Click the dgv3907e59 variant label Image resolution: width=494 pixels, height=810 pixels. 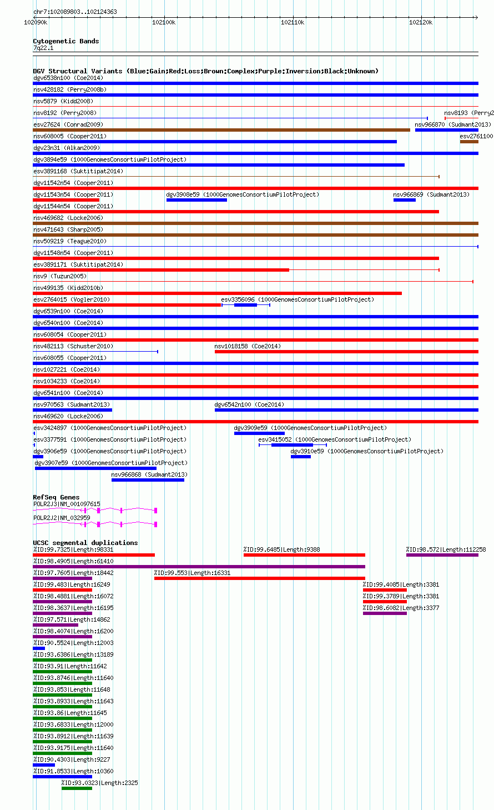tap(111, 463)
